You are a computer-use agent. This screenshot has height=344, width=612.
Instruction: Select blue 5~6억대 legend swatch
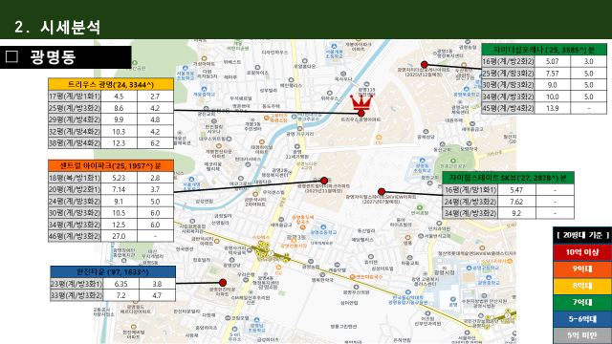point(582,319)
